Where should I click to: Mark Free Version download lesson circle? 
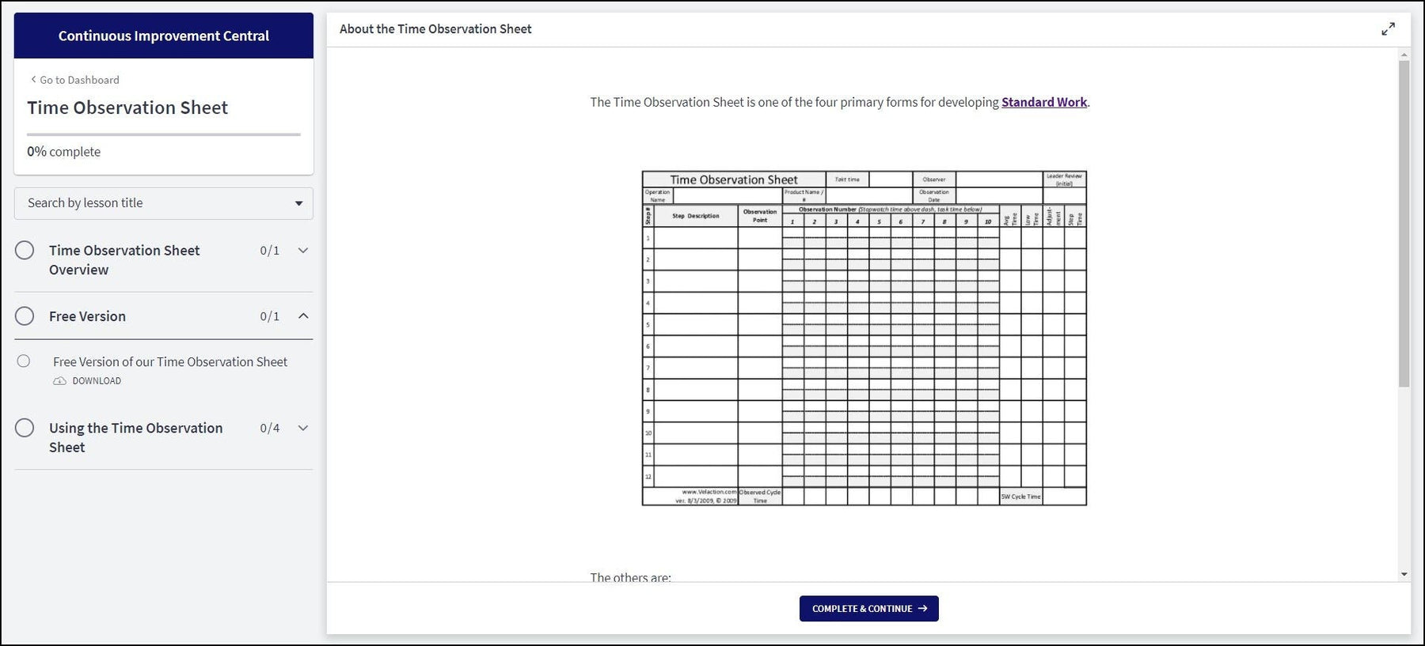point(24,361)
